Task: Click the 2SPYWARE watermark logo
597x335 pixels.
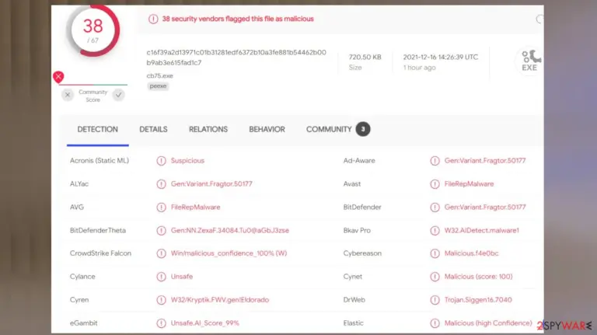Action: (564, 326)
